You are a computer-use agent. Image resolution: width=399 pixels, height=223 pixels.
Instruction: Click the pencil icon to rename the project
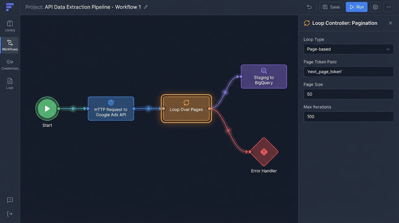(x=145, y=7)
